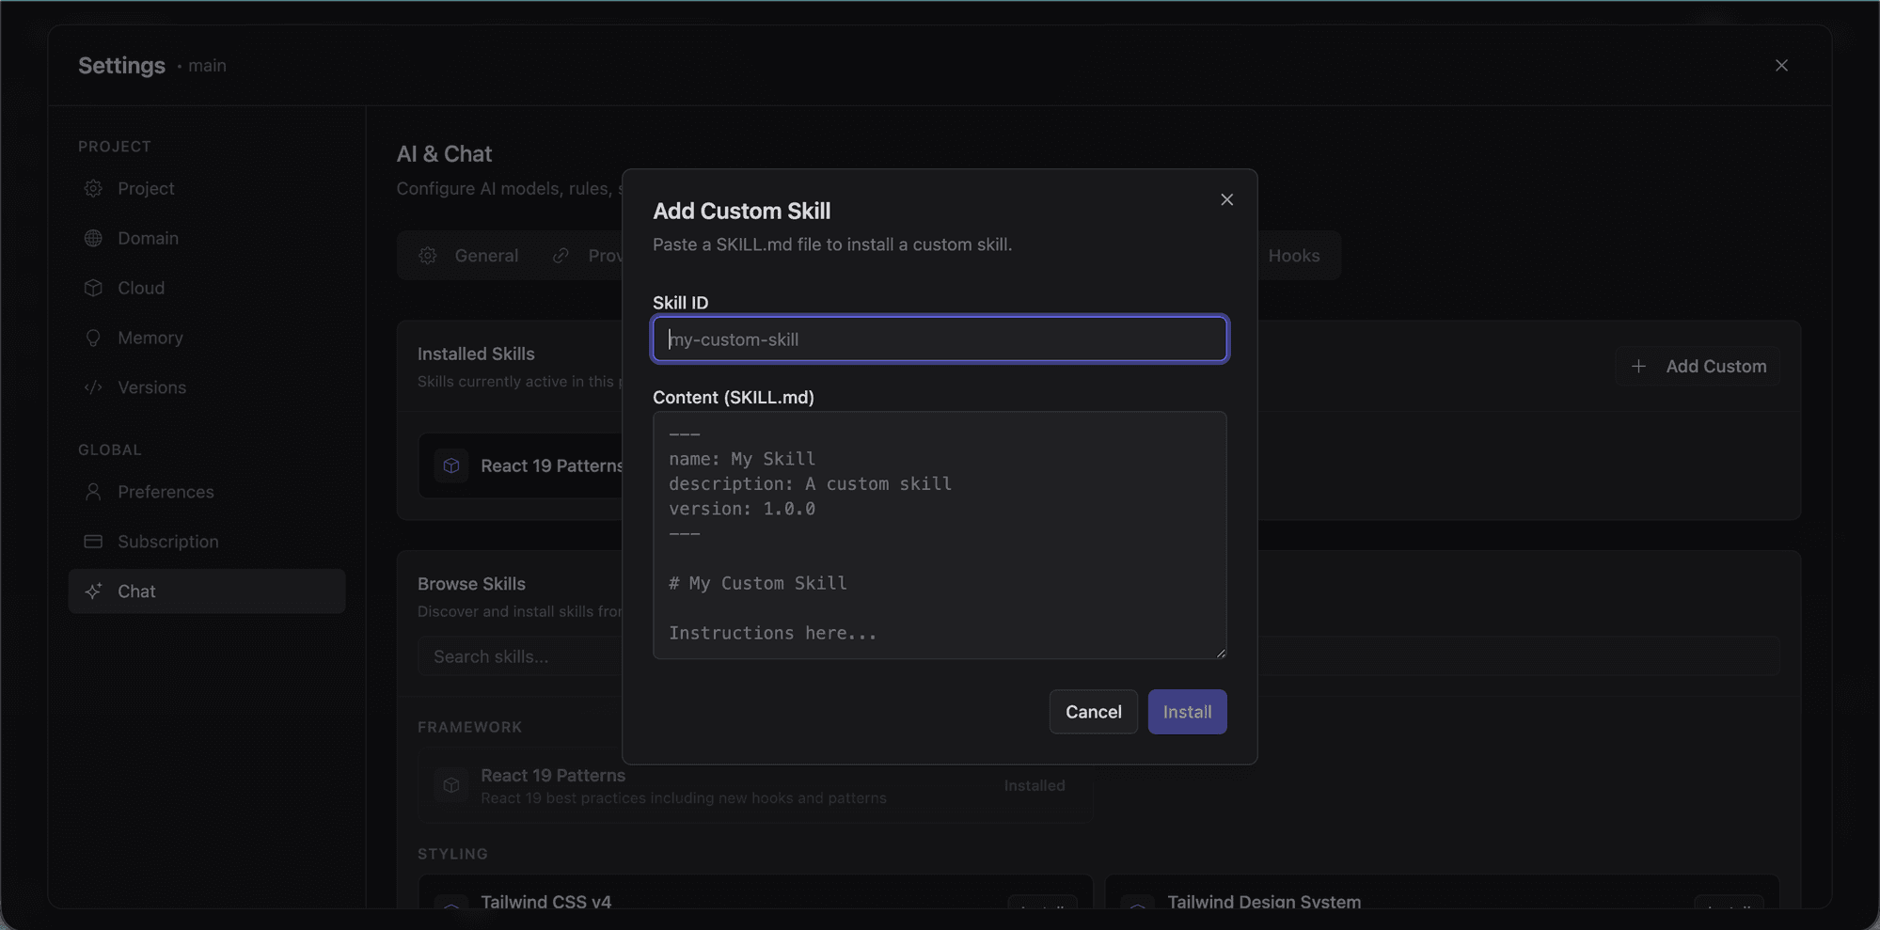This screenshot has height=930, width=1880.
Task: Go to Cloud settings section
Action: coord(207,288)
